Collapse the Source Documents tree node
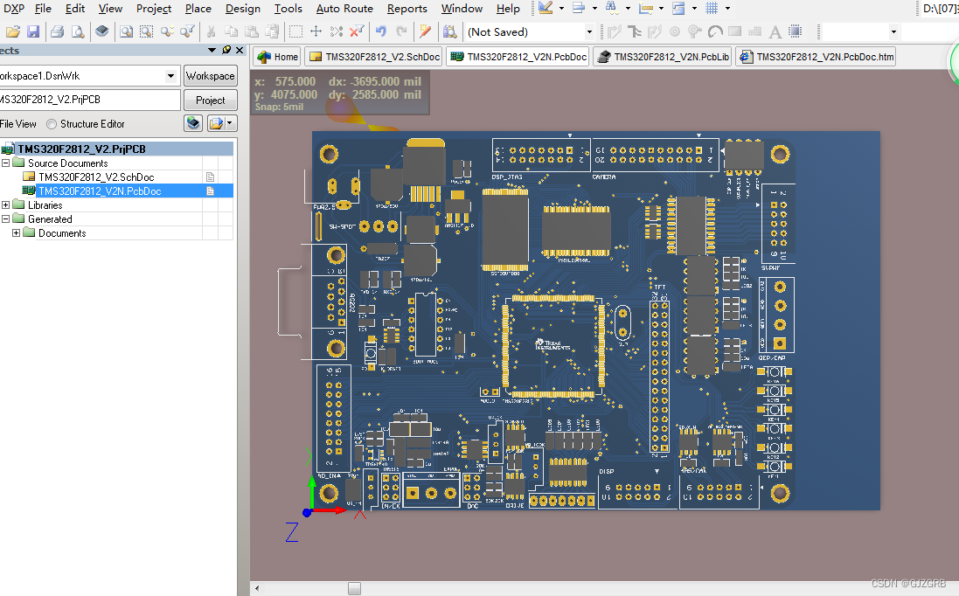This screenshot has width=959, height=596. click(5, 162)
